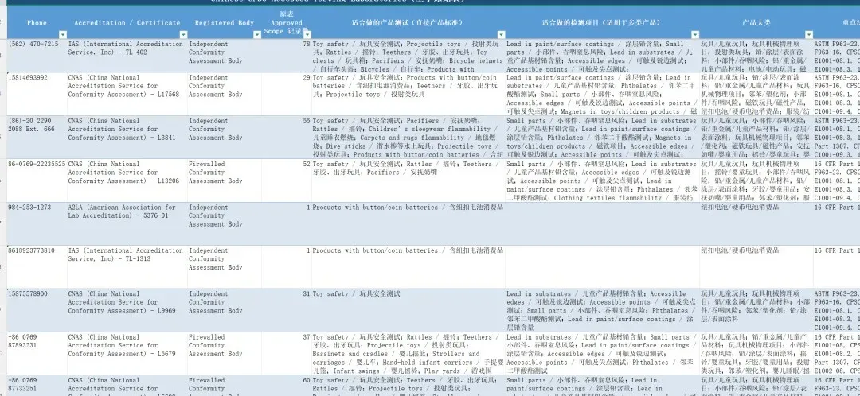Select the CNAS L13206 accreditation cell
Screen dimensions: 860x396
coord(127,181)
